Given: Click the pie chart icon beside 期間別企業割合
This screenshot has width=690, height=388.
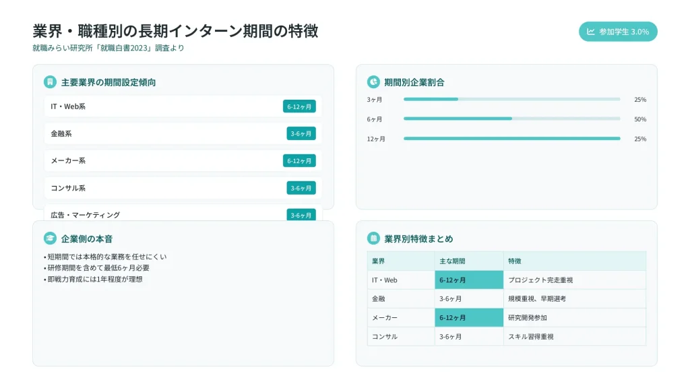Looking at the screenshot, I should tap(373, 82).
